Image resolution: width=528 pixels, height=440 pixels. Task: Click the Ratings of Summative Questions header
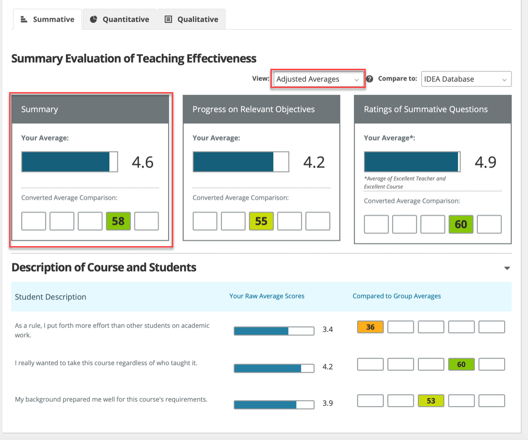click(433, 110)
